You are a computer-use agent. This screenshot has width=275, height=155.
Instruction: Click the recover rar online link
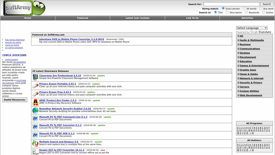click(x=13, y=42)
